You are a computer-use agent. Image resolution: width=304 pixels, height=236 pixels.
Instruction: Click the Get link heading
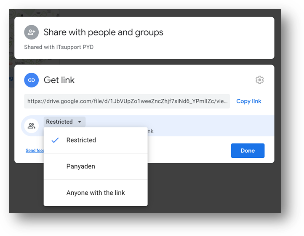[59, 80]
